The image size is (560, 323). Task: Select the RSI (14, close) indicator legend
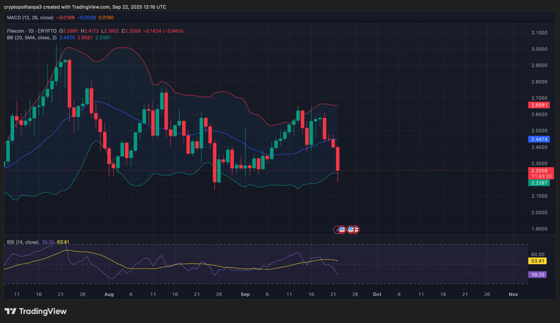(x=22, y=242)
